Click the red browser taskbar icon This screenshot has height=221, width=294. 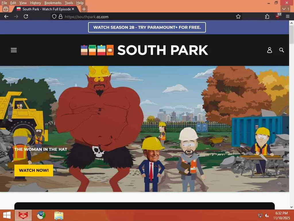tap(23, 215)
